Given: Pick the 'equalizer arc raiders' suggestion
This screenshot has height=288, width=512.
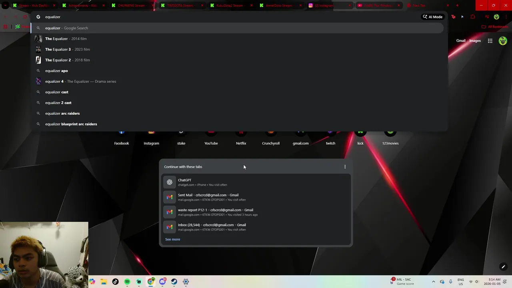Looking at the screenshot, I should [x=237, y=113].
